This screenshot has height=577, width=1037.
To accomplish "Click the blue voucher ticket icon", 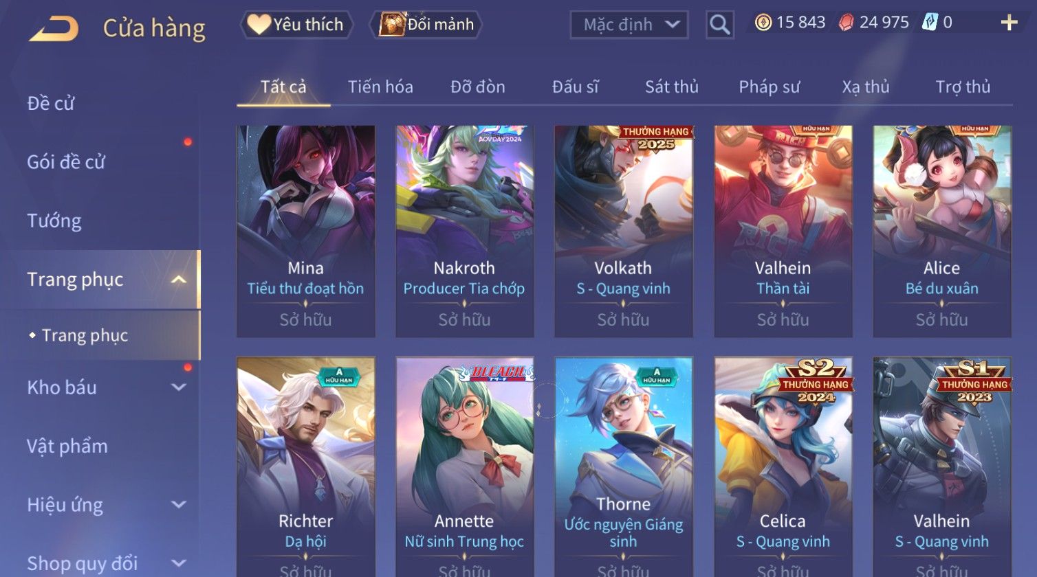I will 929,23.
